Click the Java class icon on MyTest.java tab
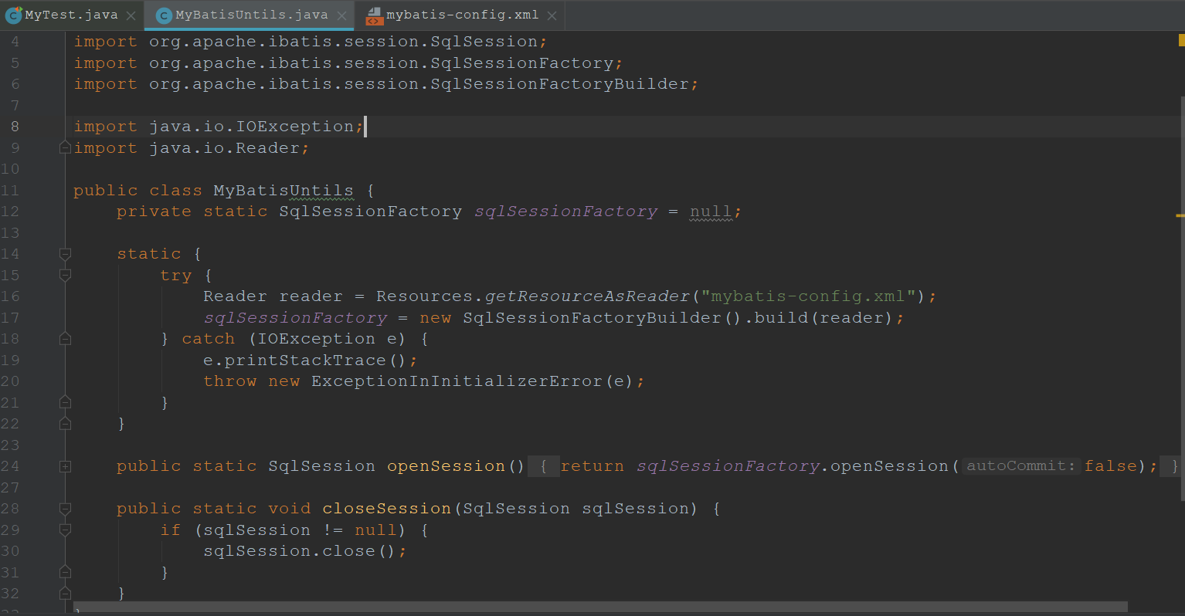The width and height of the screenshot is (1185, 616). pyautogui.click(x=13, y=15)
